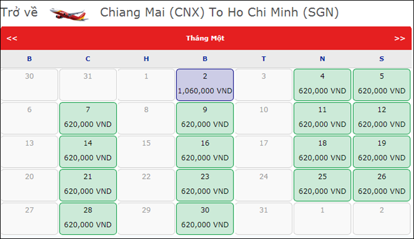Select January 2 fare 1,060,000 VND
The width and height of the screenshot is (414, 239).
205,85
